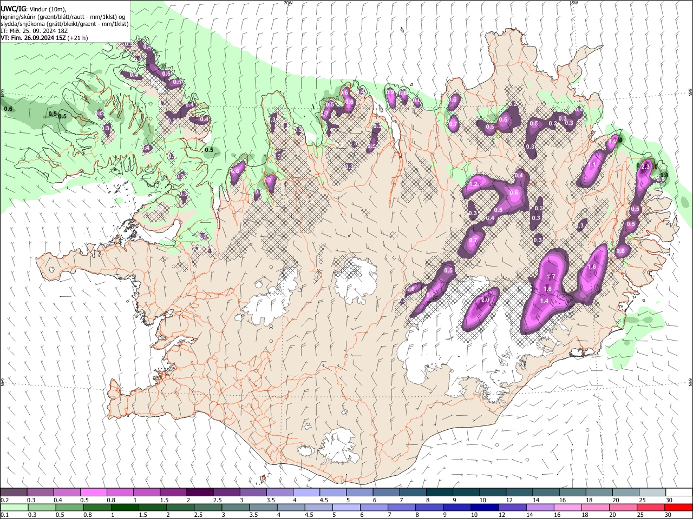This screenshot has width=693, height=519.
Task: Click the '2.3' precipitation value in the east
Action: coord(645,167)
